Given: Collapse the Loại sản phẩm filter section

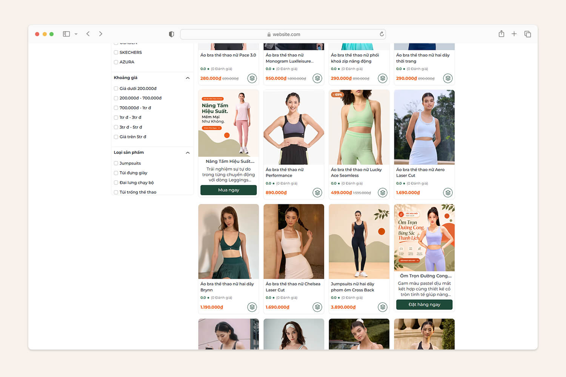Looking at the screenshot, I should 188,153.
